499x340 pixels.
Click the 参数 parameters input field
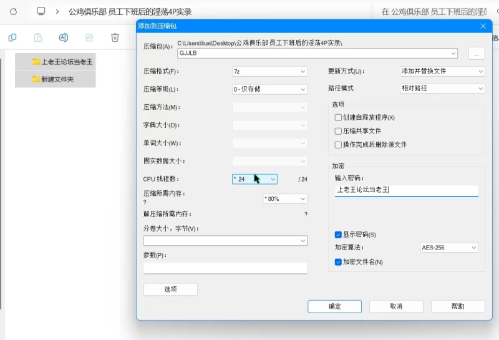225,268
